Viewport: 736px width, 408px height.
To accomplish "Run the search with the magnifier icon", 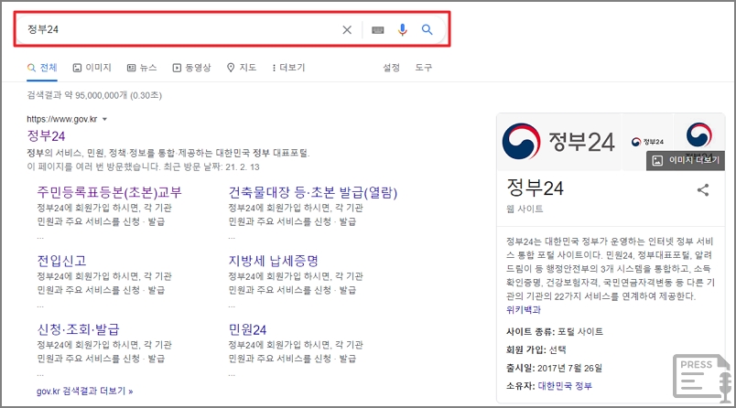I will click(x=427, y=29).
